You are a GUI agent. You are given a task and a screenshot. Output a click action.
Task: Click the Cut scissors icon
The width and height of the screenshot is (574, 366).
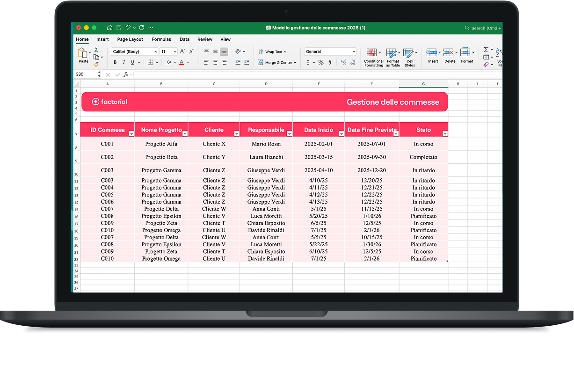pos(96,50)
